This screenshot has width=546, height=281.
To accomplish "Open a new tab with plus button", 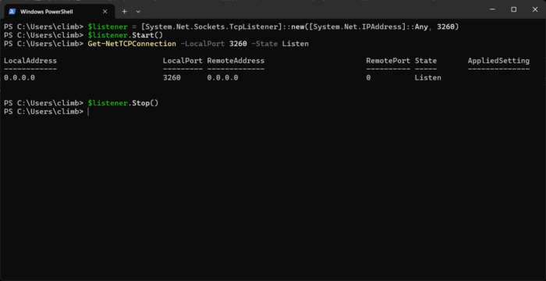I will pyautogui.click(x=124, y=12).
